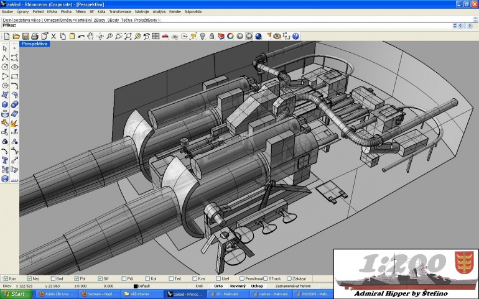Expand the command history scroll arrows
Screen dimensions: 479x299
(x=455, y=25)
